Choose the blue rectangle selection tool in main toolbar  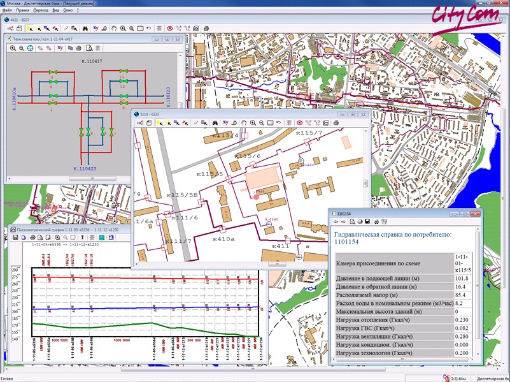(47, 29)
